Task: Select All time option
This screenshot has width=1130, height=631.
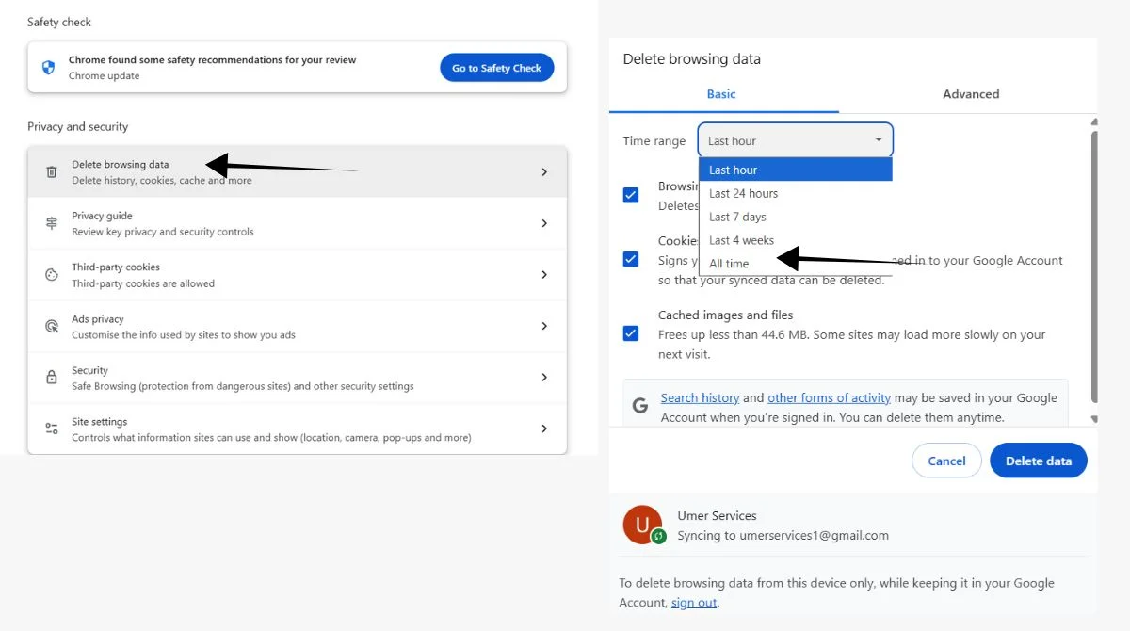Action: [796, 264]
